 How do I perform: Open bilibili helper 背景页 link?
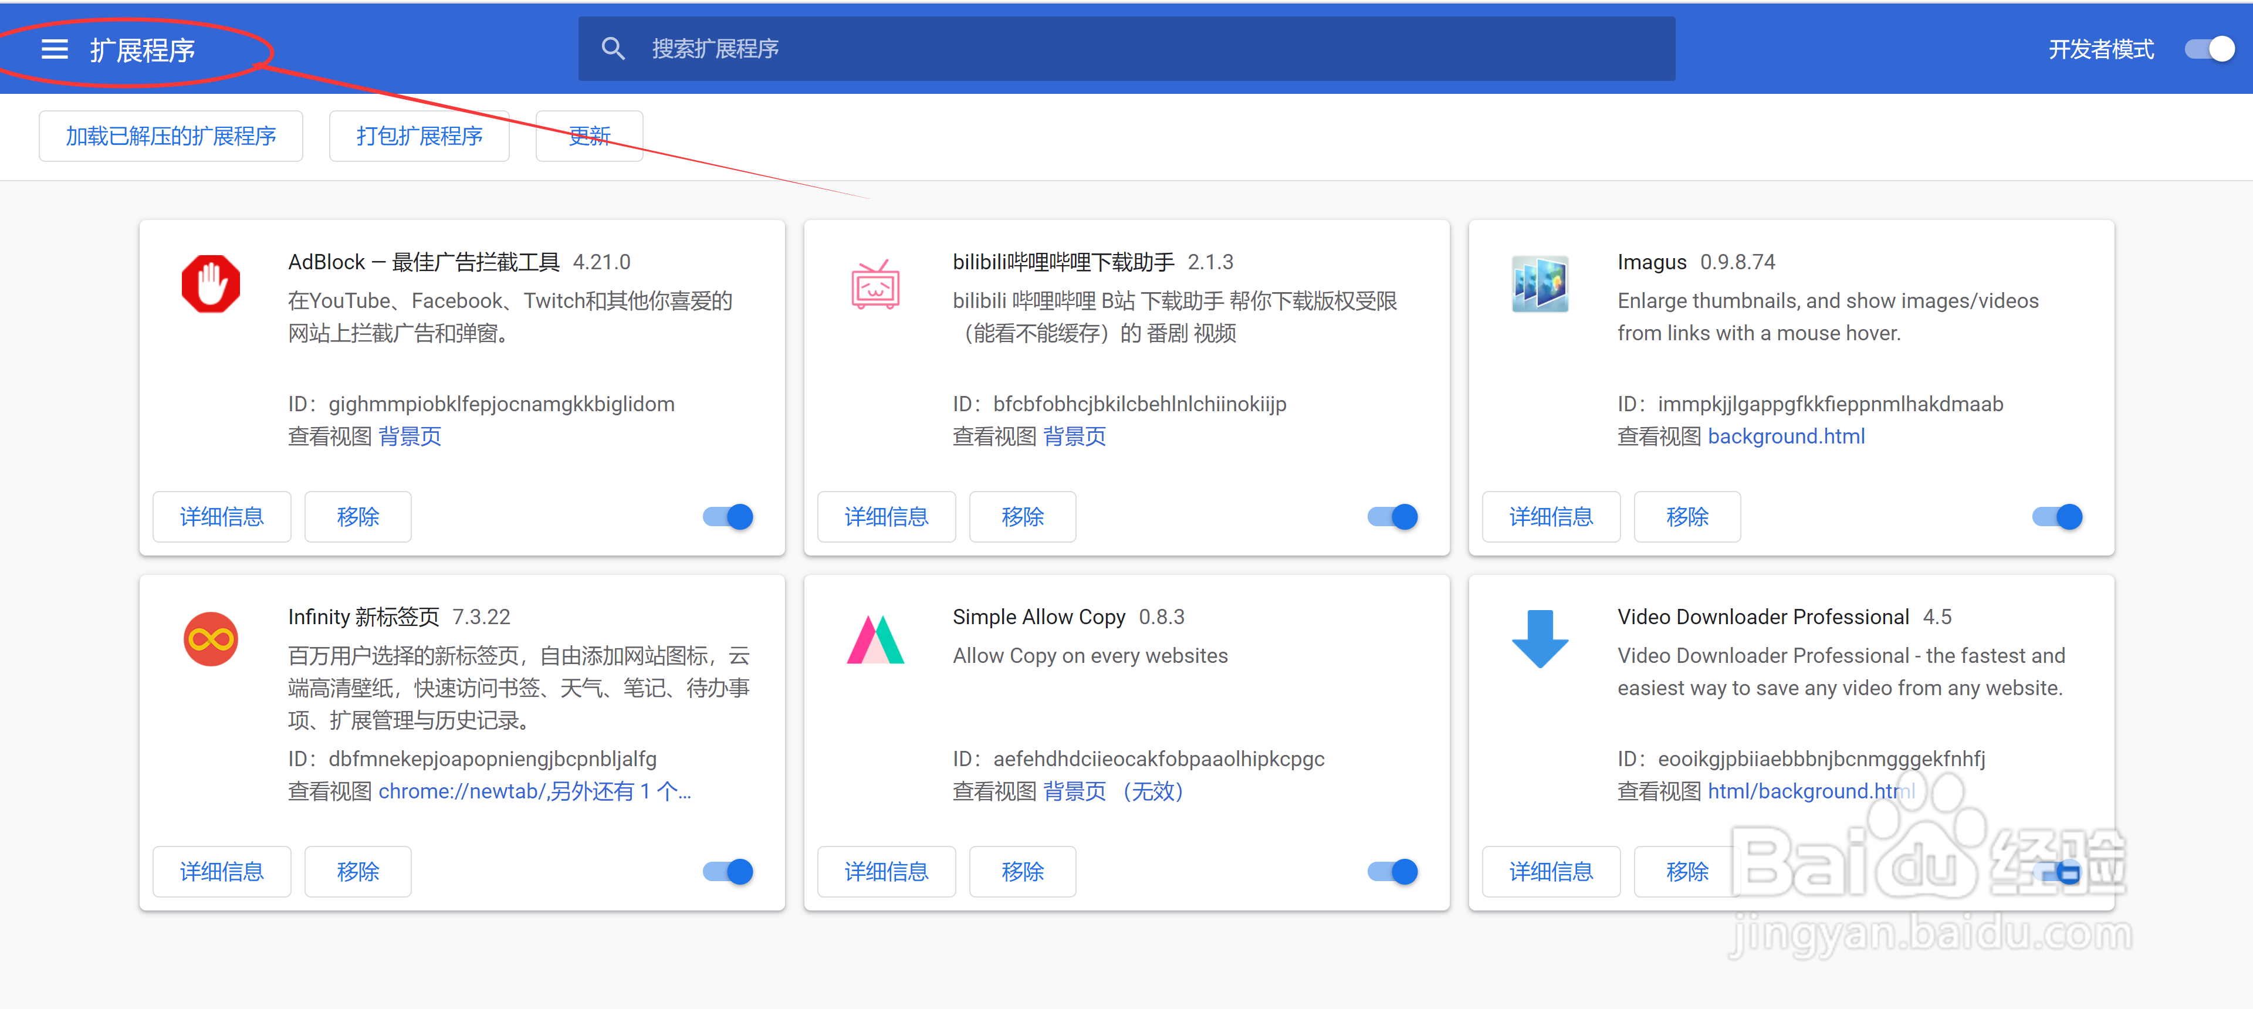pos(1074,436)
